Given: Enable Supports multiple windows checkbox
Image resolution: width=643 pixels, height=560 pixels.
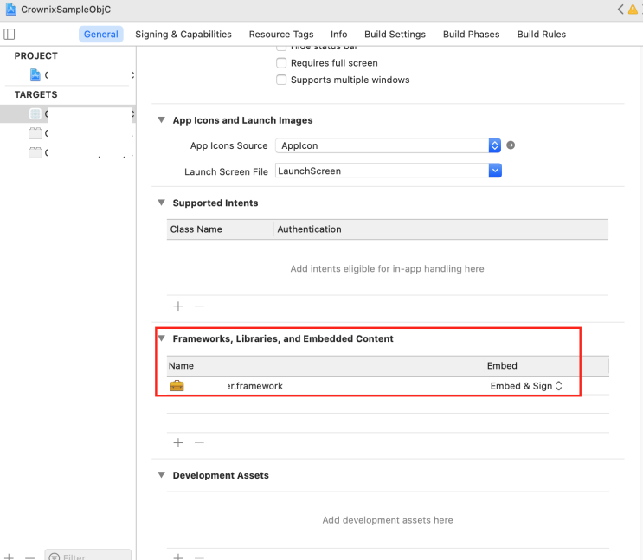Looking at the screenshot, I should click(281, 80).
